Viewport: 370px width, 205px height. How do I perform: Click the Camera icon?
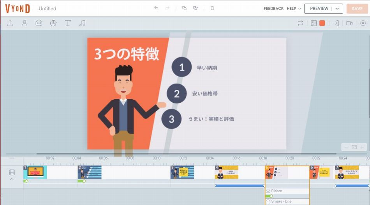pyautogui.click(x=349, y=23)
